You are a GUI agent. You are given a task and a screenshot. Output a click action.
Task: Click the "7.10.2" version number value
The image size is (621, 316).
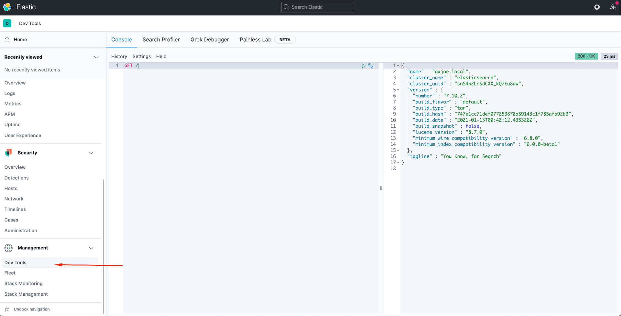454,96
